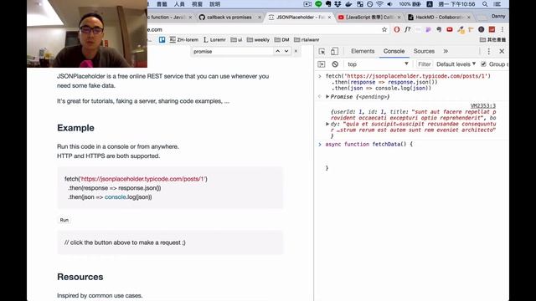Screen dimensions: 536x301
Task: Open macOS Spotlight search
Action: pyautogui.click(x=485, y=4)
